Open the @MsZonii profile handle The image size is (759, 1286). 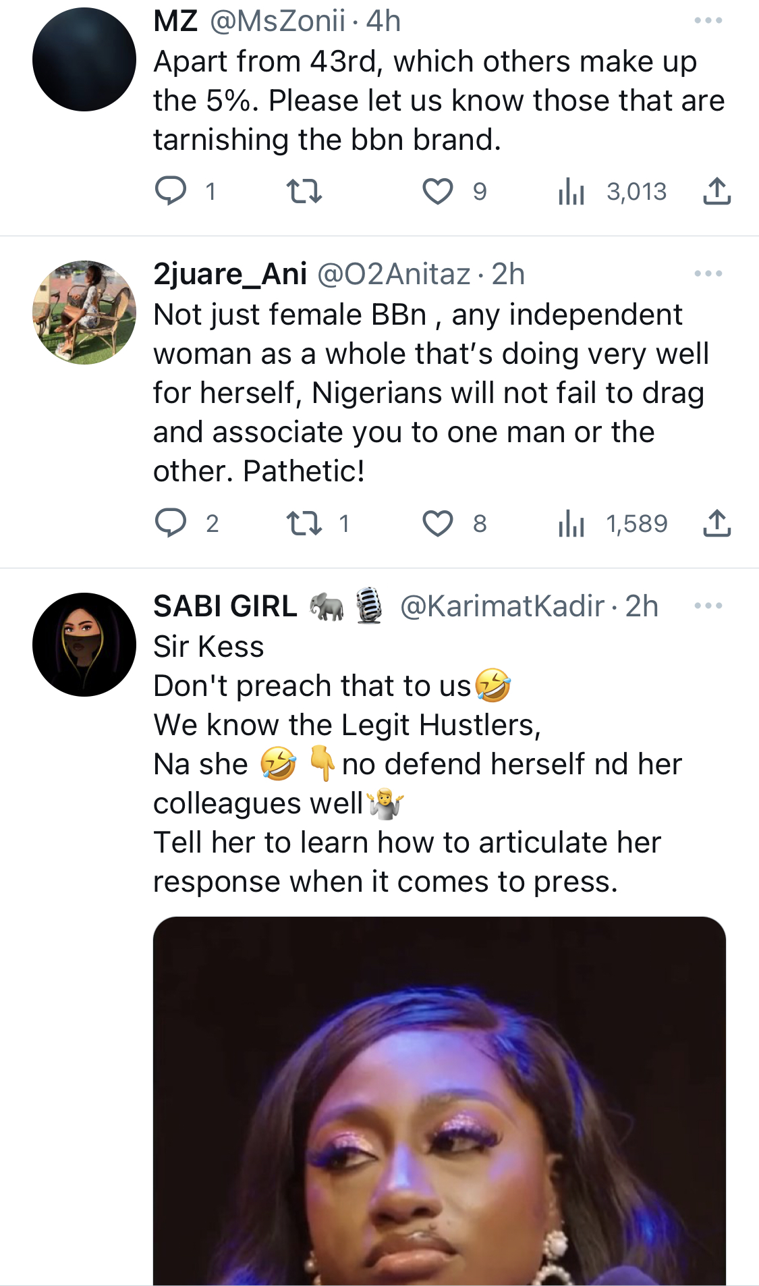(277, 21)
